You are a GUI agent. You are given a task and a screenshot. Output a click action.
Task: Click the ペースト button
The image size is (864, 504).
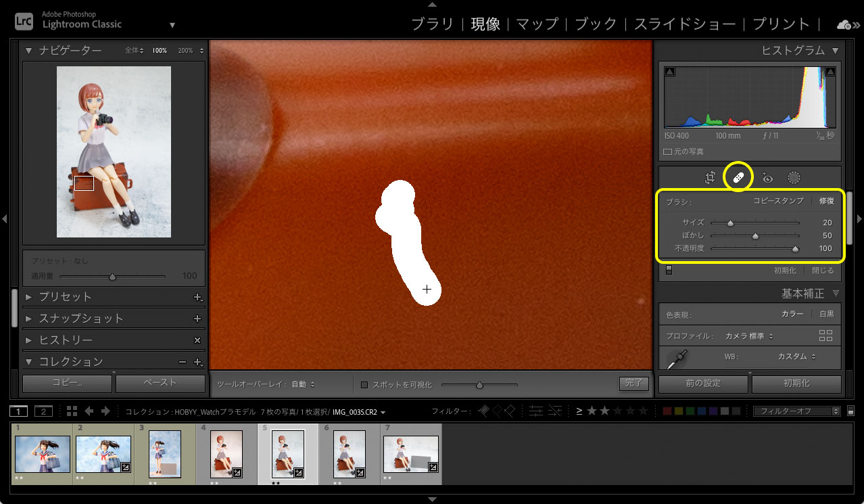tap(160, 383)
